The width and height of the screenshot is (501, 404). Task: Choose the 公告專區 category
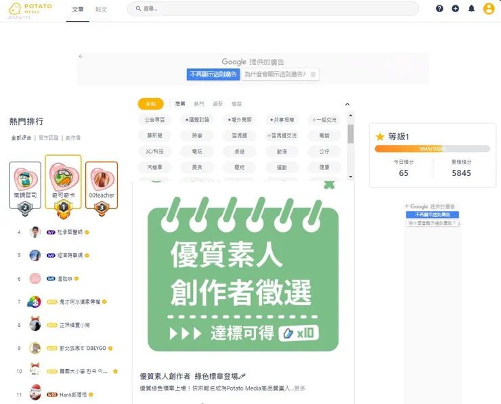(154, 120)
